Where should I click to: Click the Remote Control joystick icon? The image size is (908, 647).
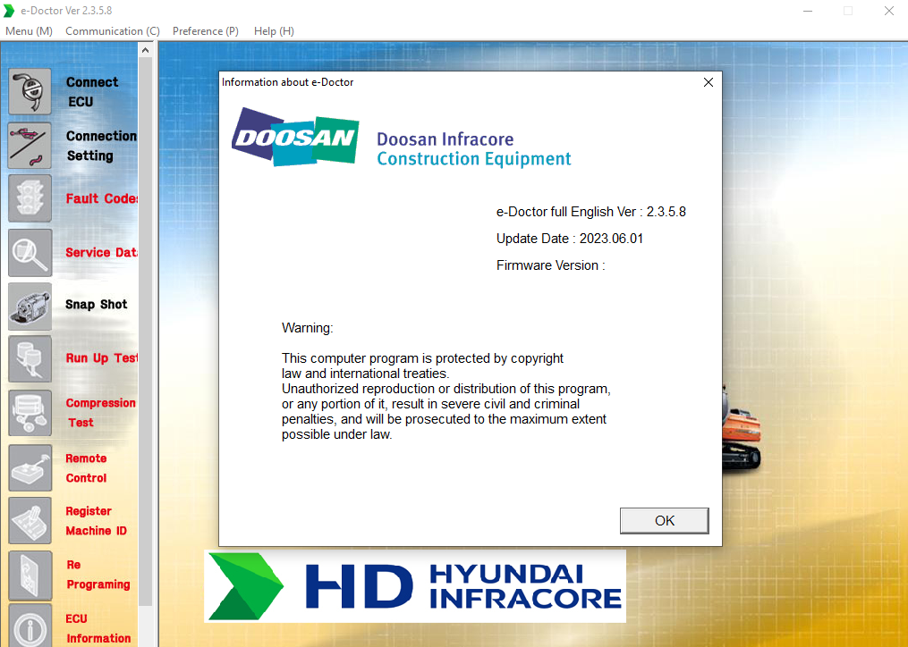click(x=30, y=467)
